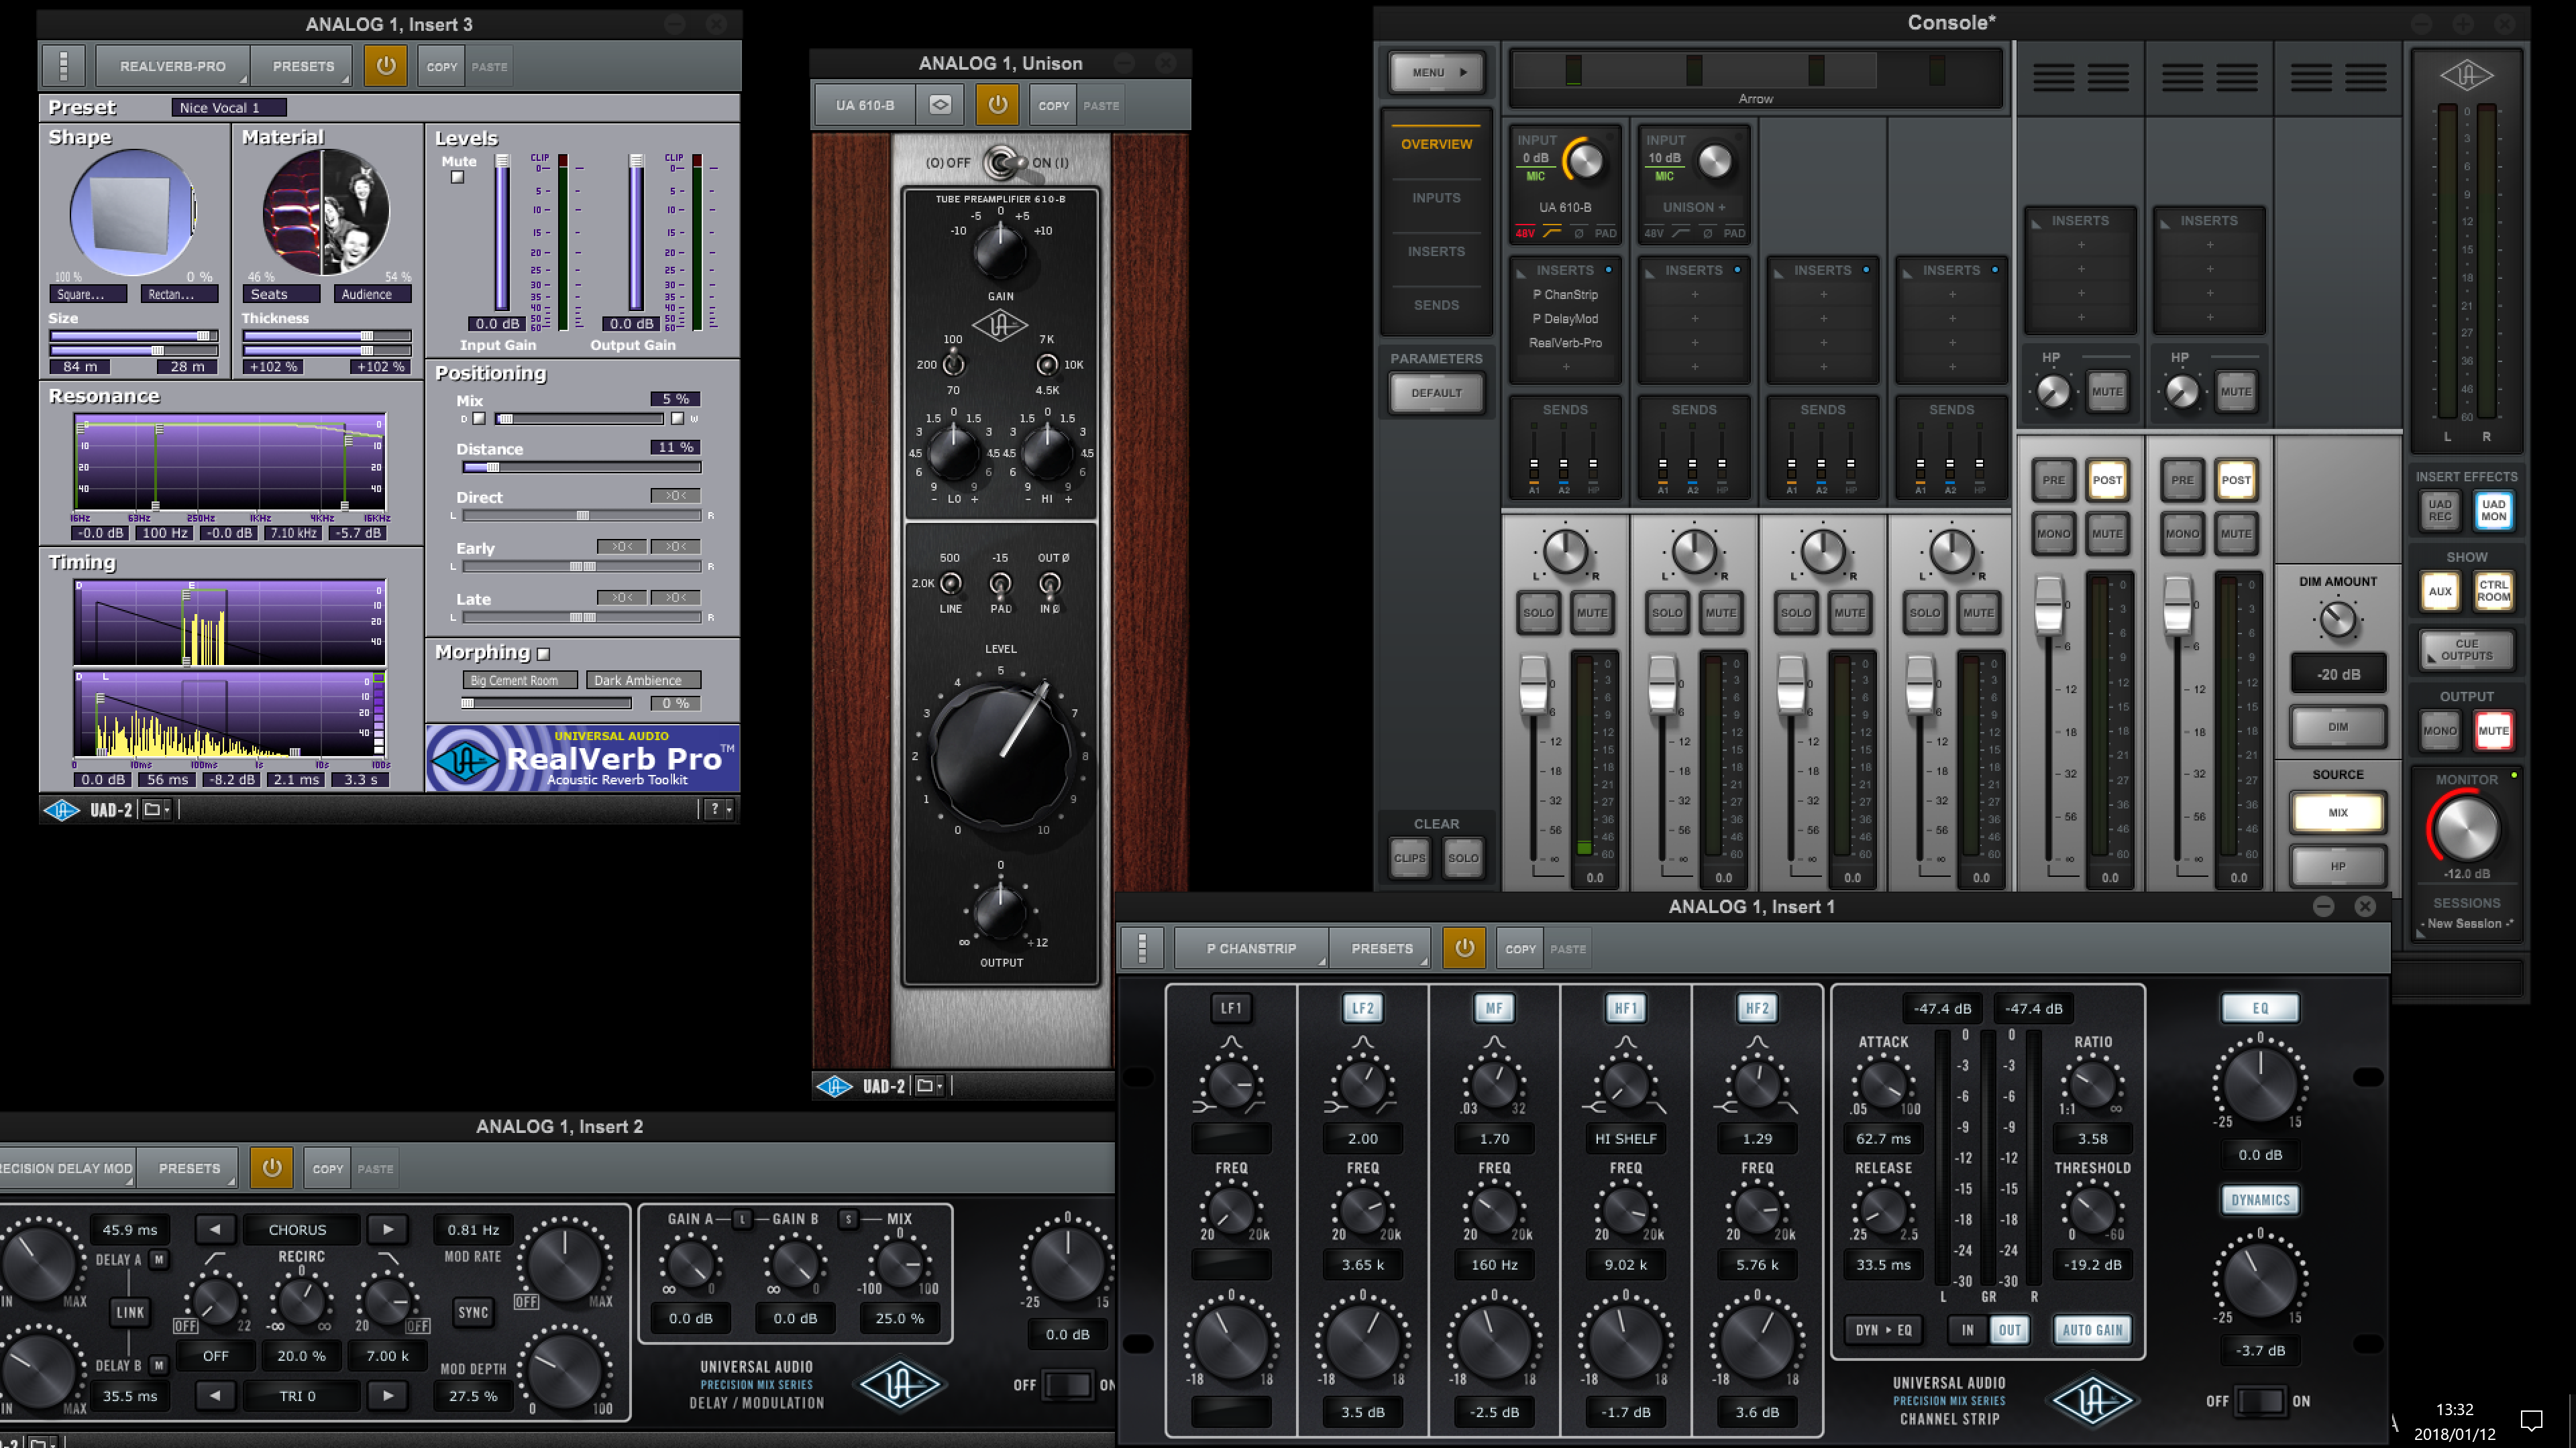Image resolution: width=2576 pixels, height=1448 pixels.
Task: Click the UA 610-B preset navigation icon
Action: tap(940, 104)
